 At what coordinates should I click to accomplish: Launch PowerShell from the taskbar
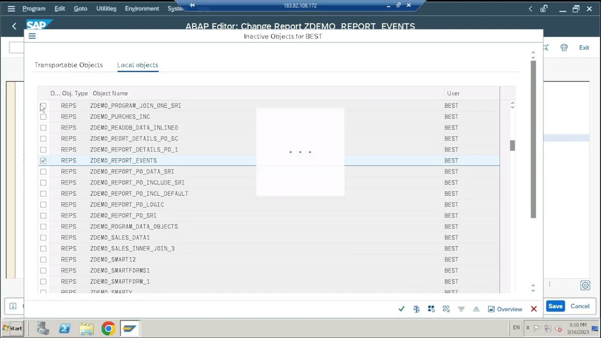point(65,329)
